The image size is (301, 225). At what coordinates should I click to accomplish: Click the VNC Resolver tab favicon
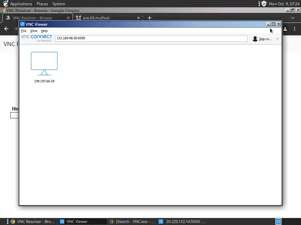click(8, 18)
